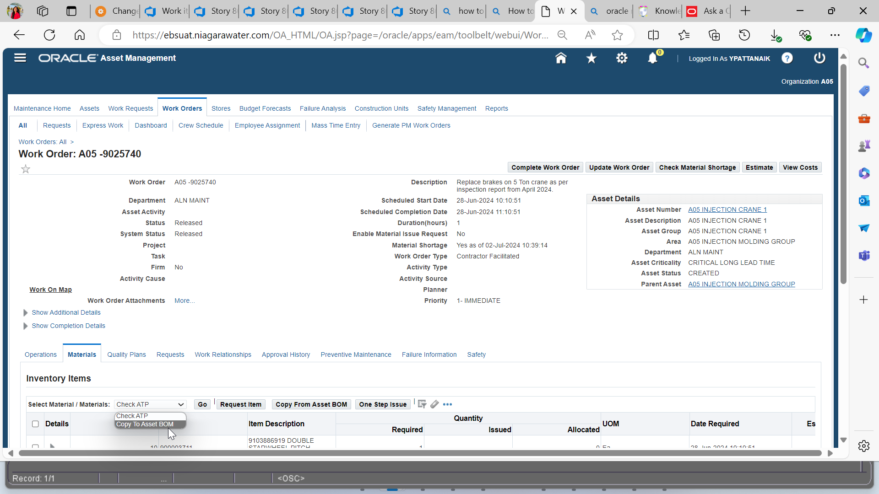Open Favorites star in Oracle header
This screenshot has height=494, width=879.
coord(591,58)
